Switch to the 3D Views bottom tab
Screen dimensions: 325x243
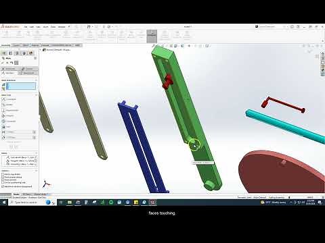coord(26,194)
